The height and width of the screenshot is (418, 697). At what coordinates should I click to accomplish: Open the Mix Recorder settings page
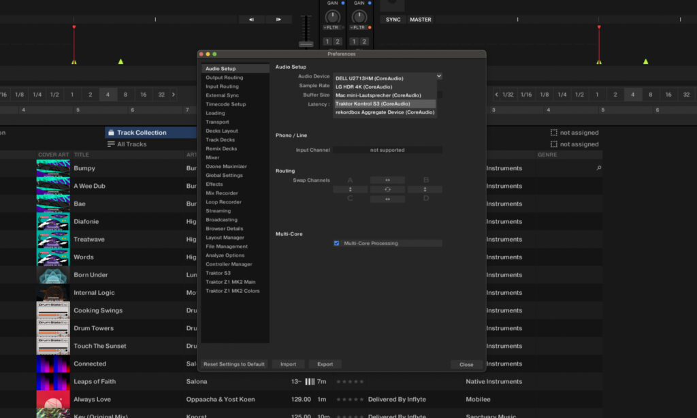(221, 193)
